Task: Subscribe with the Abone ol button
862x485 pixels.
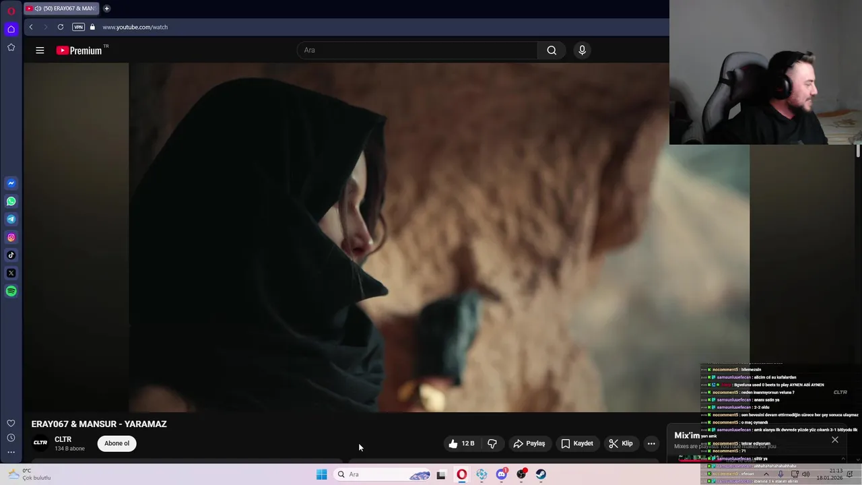Action: pos(117,443)
